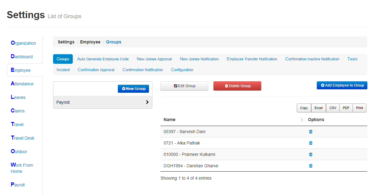Click trash icon for Alka Pathak
This screenshot has width=376, height=195.
click(x=311, y=143)
